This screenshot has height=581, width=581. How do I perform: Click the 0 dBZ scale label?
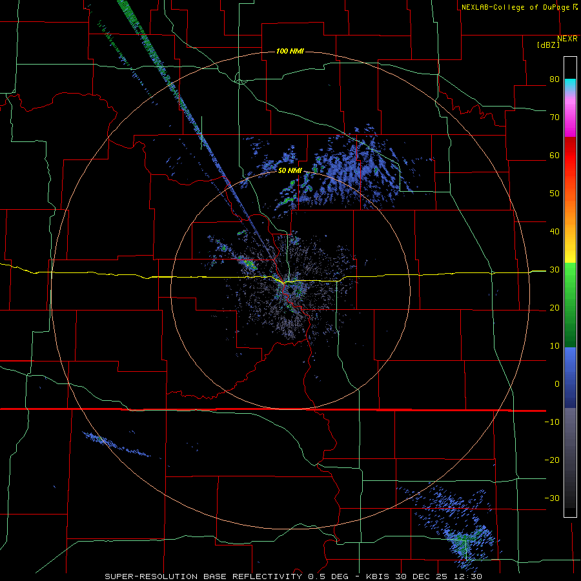tap(557, 384)
